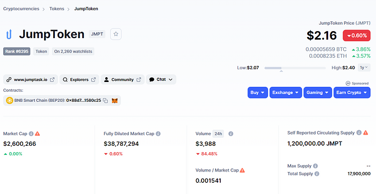Screen dimensions: 376x194
Task: Click the 17,900,000 total supply value
Action: tap(359, 174)
